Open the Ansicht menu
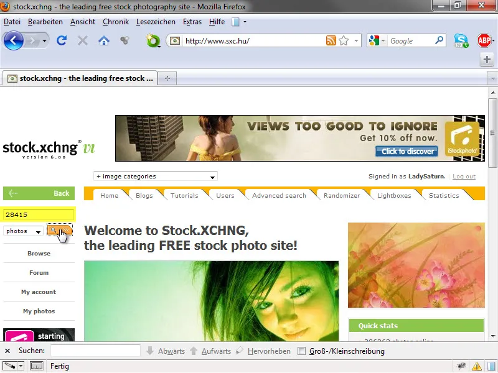This screenshot has width=498, height=373. point(83,22)
